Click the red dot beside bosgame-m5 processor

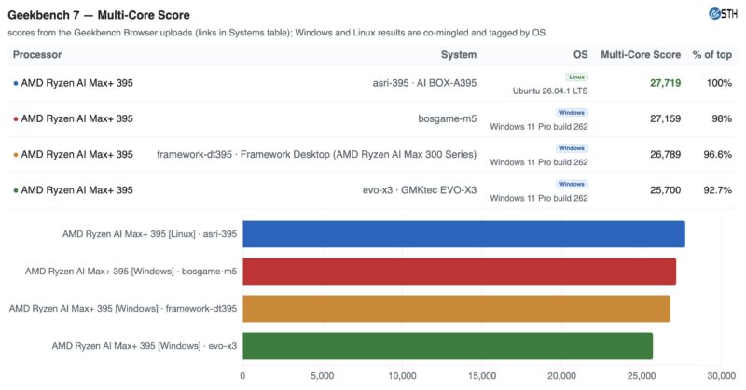[x=16, y=119]
